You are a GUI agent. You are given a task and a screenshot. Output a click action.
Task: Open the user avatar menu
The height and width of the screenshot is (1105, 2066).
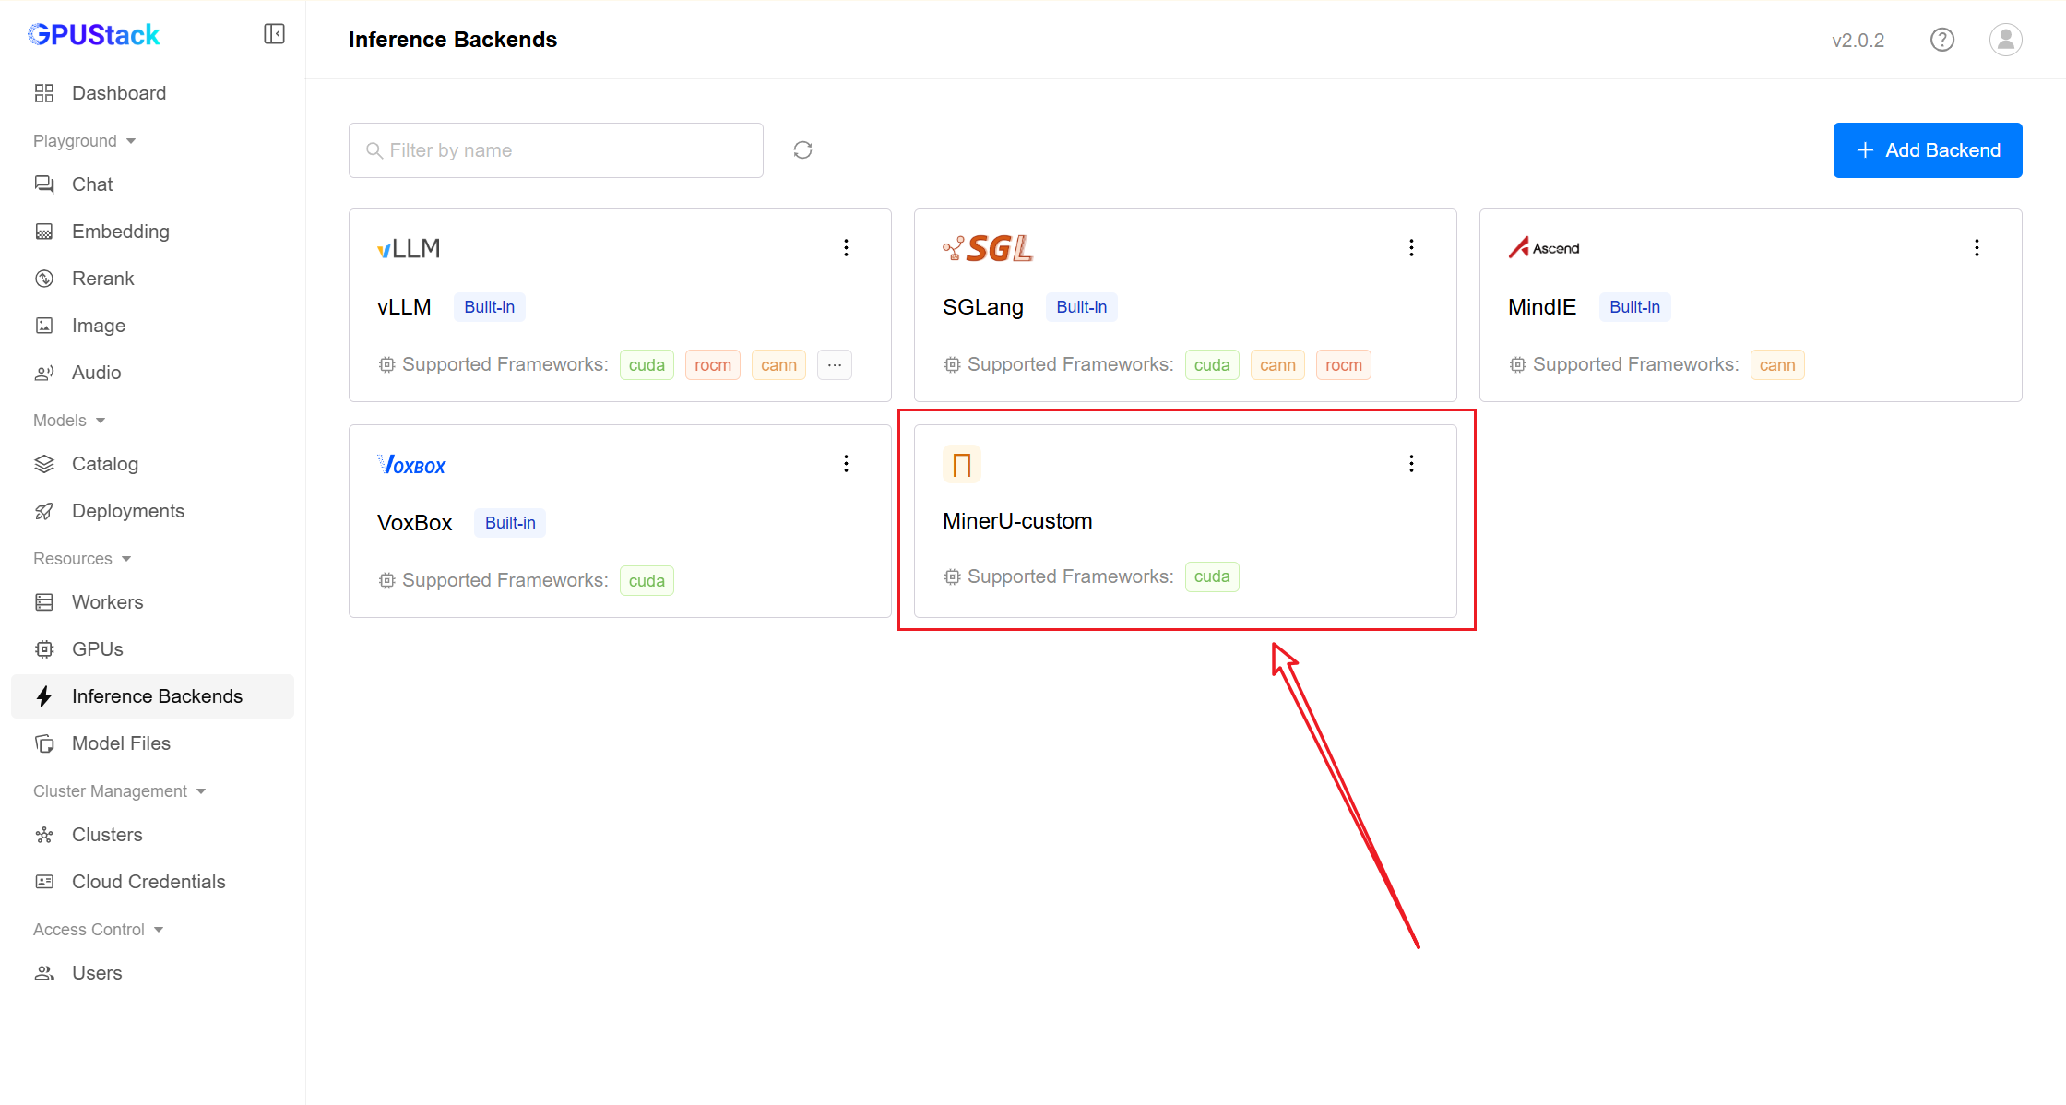pos(2005,40)
